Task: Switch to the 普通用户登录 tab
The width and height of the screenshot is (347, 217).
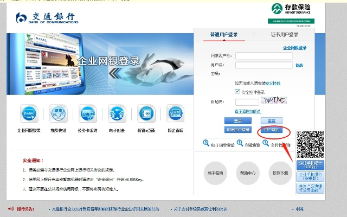Action: [224, 35]
